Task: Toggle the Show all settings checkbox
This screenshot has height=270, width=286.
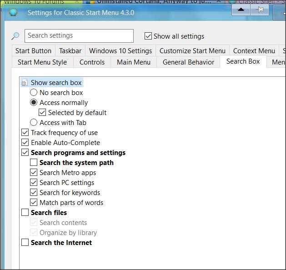Action: [x=148, y=36]
